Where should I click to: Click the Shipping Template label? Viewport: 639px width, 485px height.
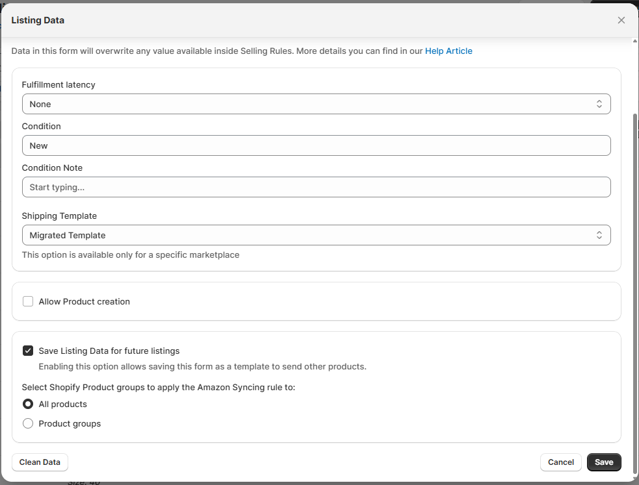tap(59, 216)
